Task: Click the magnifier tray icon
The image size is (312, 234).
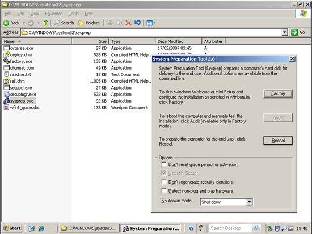Action: (x=284, y=228)
